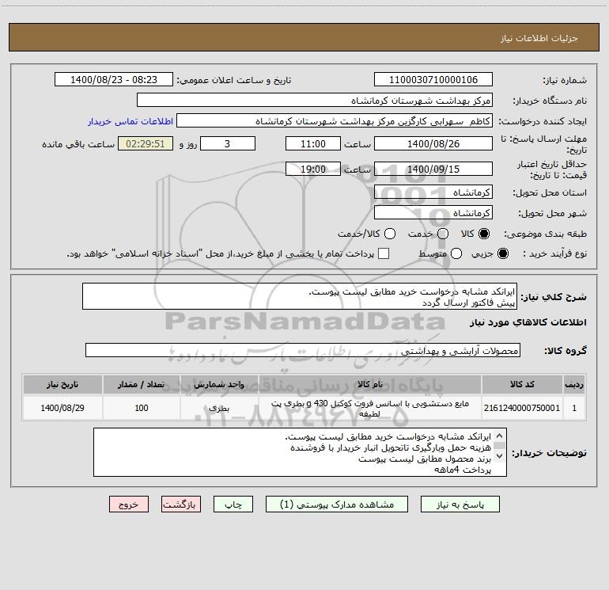
Task: Click the چاپ print button
Action: coord(233,504)
